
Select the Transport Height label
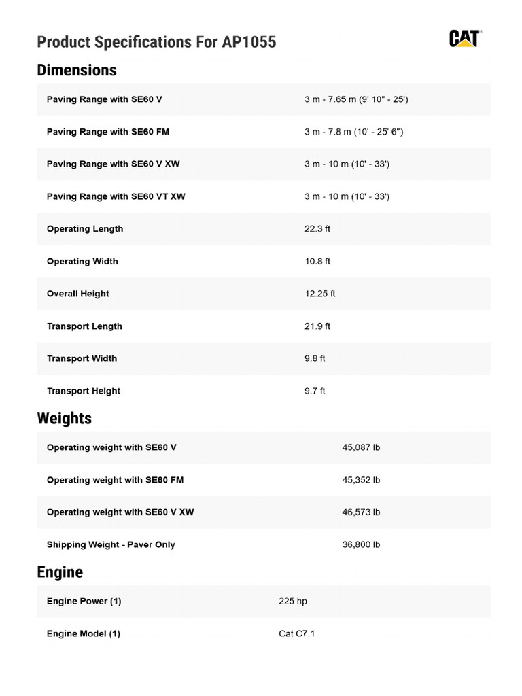tap(84, 391)
